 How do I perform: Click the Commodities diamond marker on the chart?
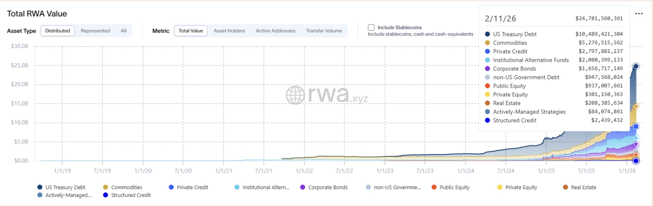(x=636, y=106)
